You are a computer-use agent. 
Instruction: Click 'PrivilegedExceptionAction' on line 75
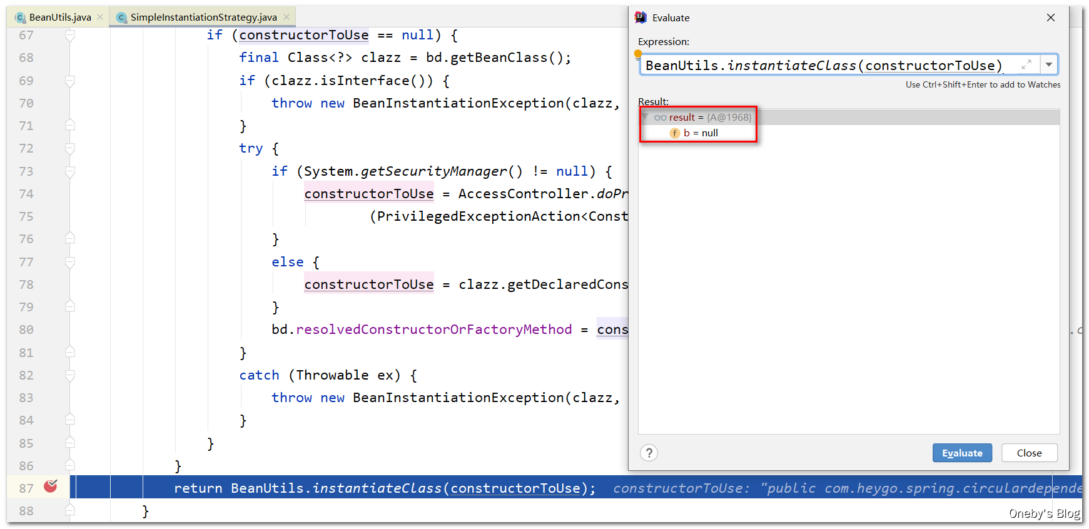479,216
